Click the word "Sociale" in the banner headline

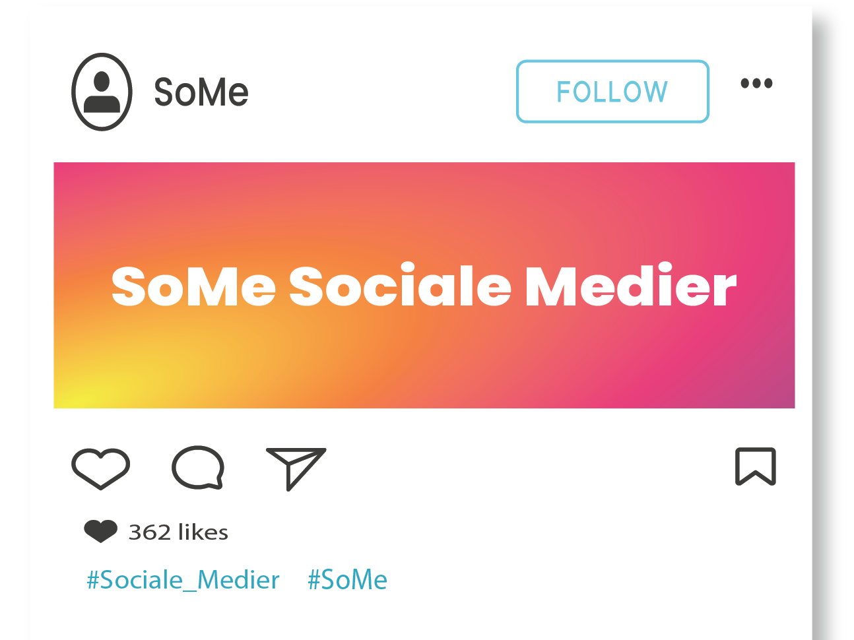400,286
